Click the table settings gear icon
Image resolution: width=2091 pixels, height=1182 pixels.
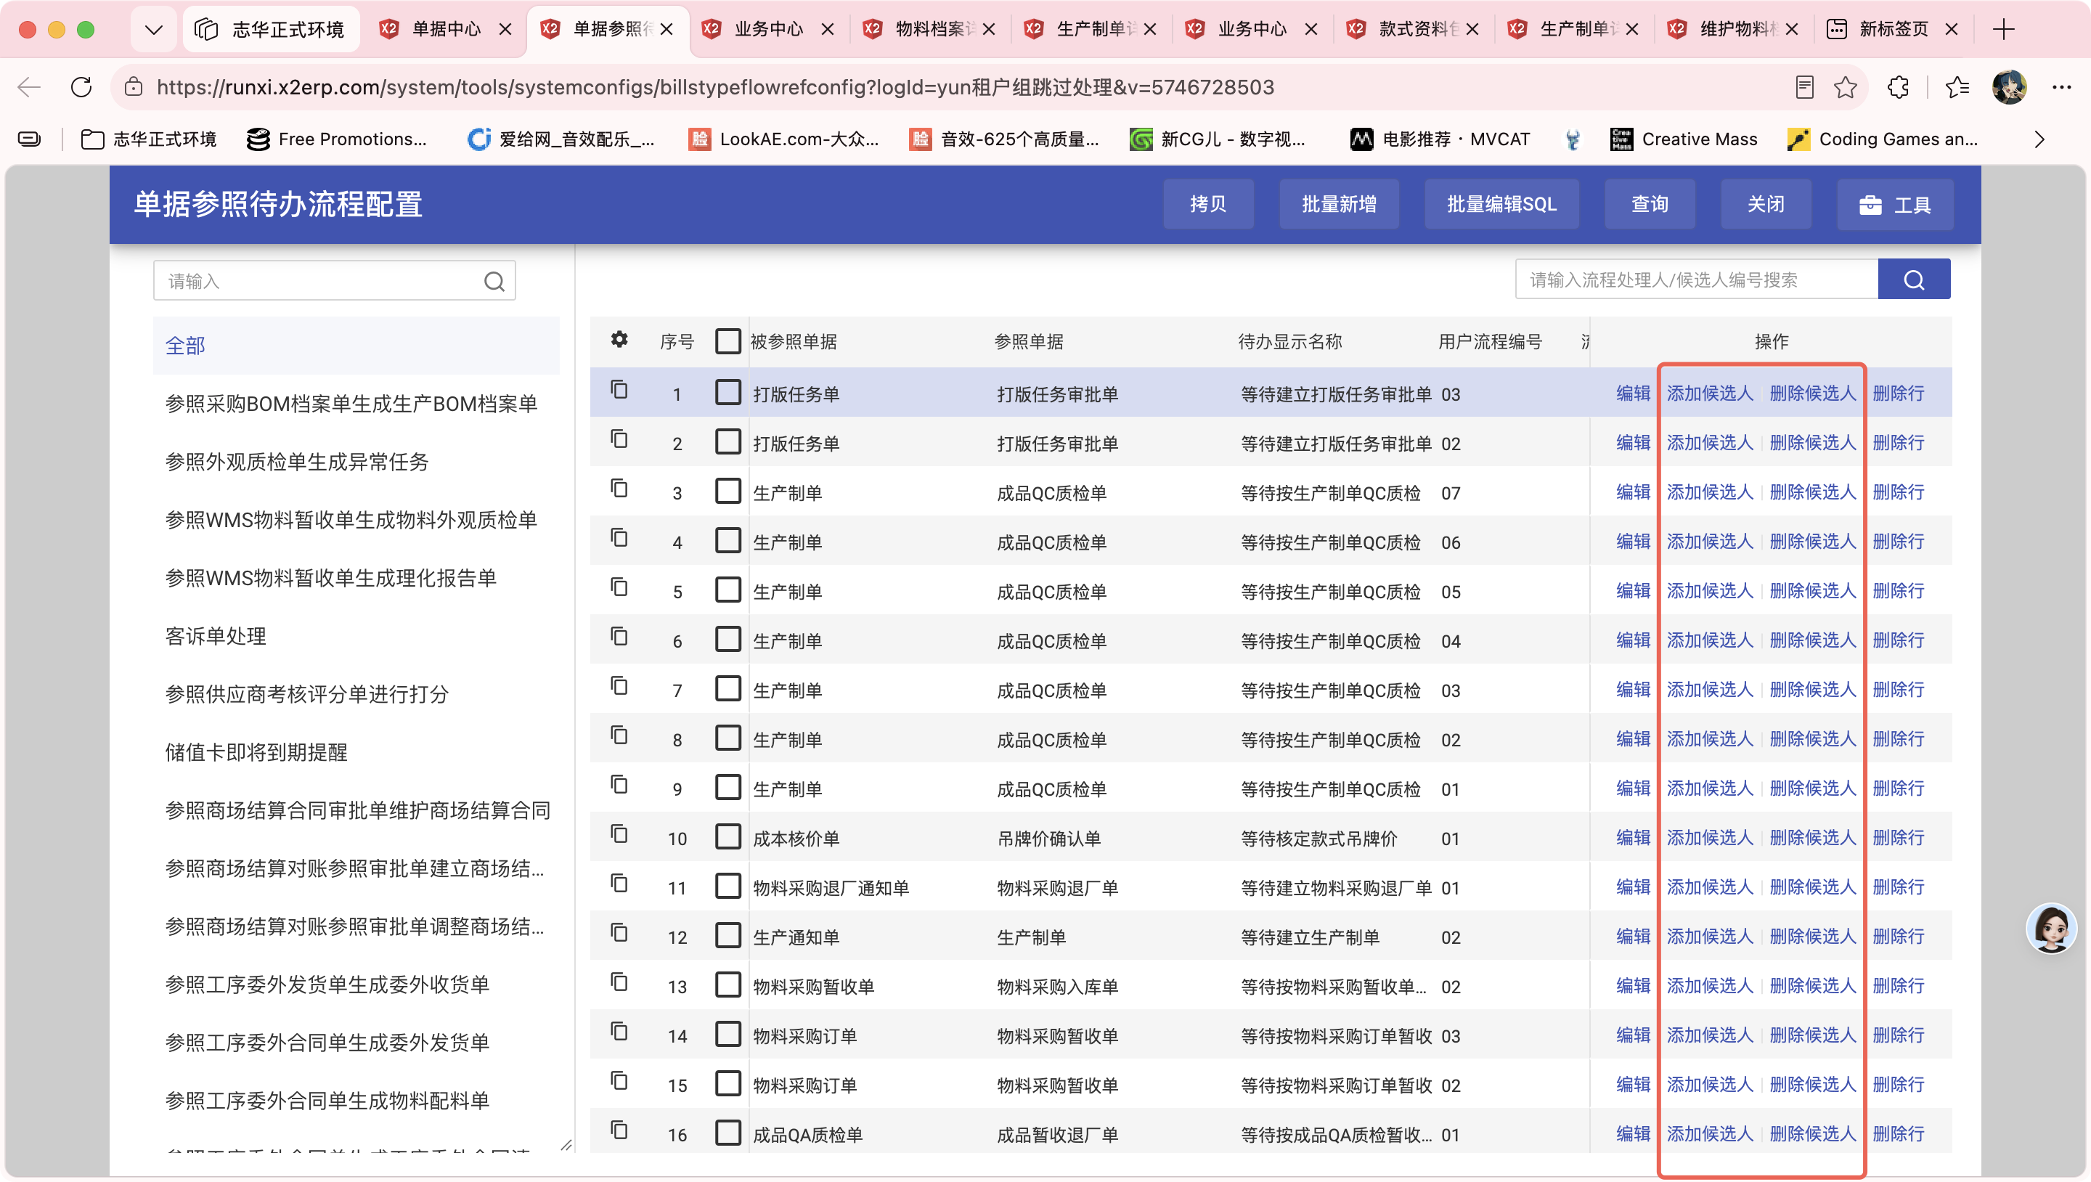[x=619, y=339]
